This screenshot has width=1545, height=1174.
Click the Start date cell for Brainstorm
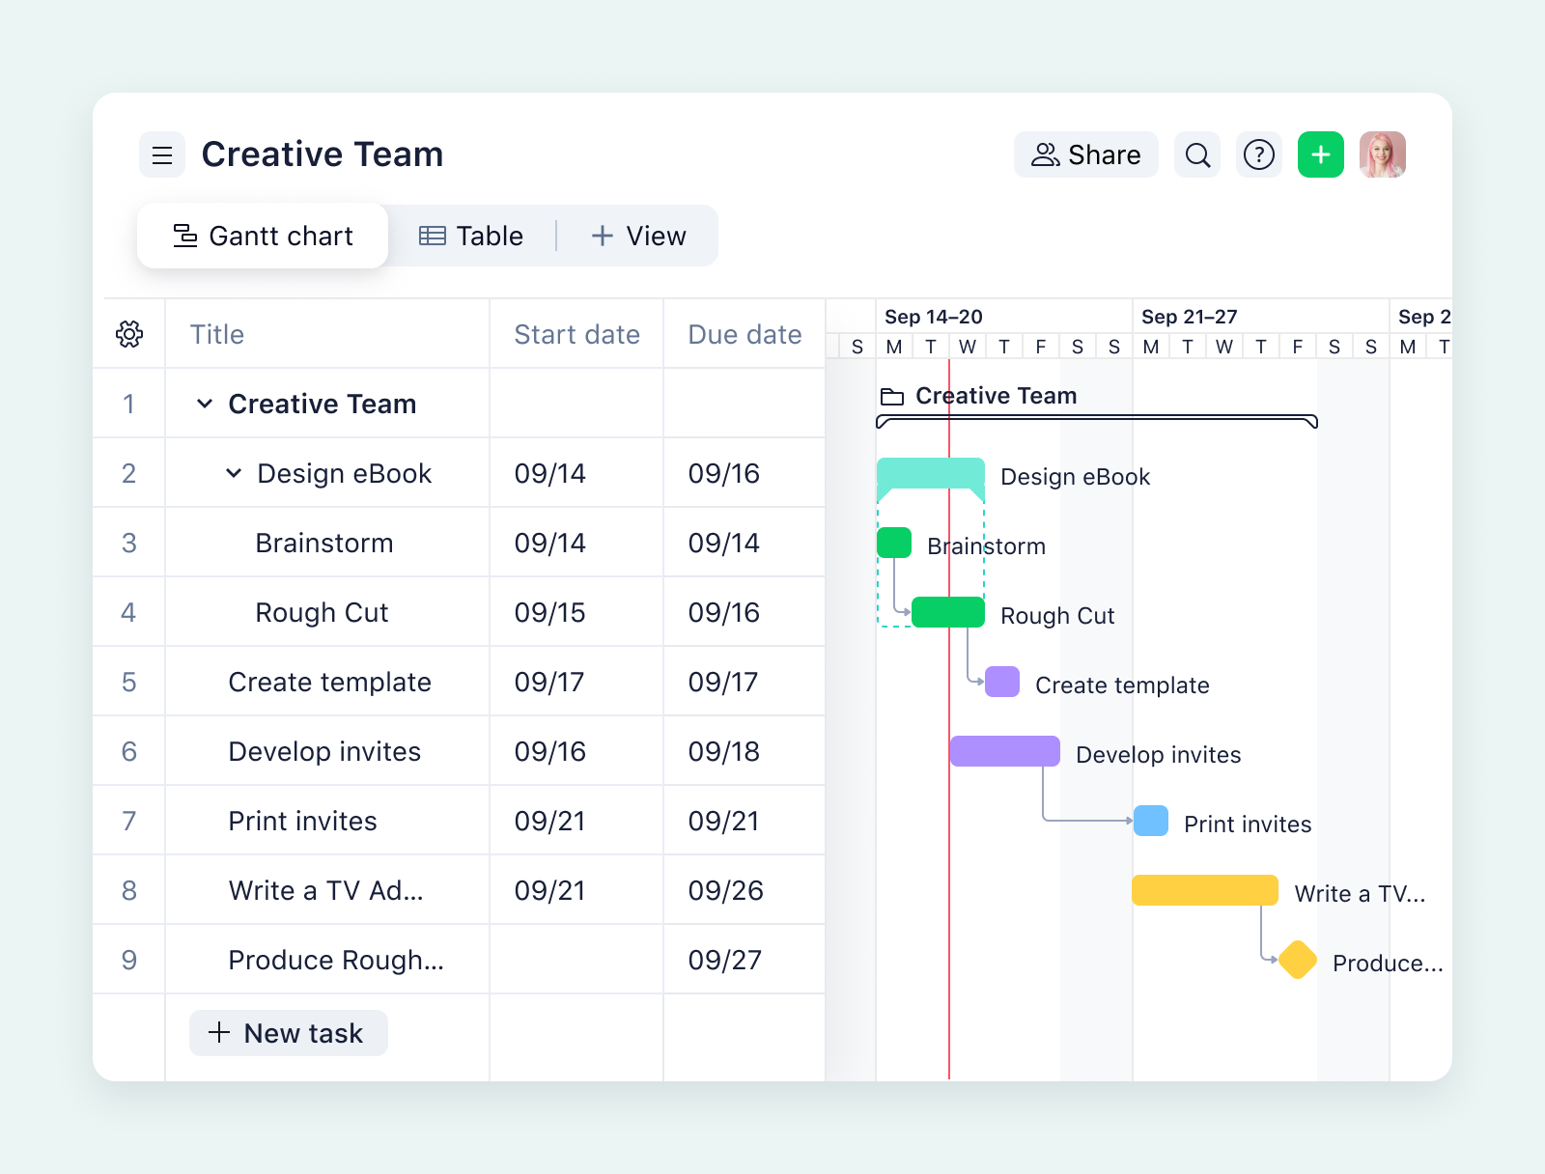(x=576, y=543)
